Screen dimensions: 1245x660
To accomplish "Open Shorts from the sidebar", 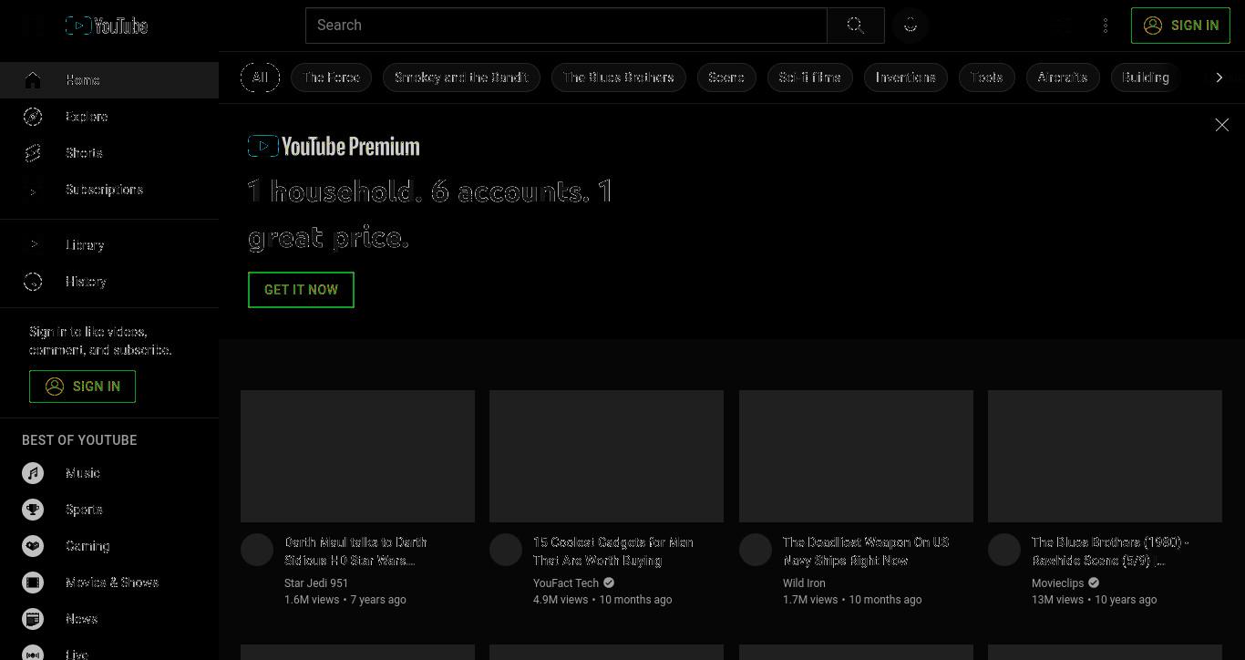I will (x=109, y=153).
